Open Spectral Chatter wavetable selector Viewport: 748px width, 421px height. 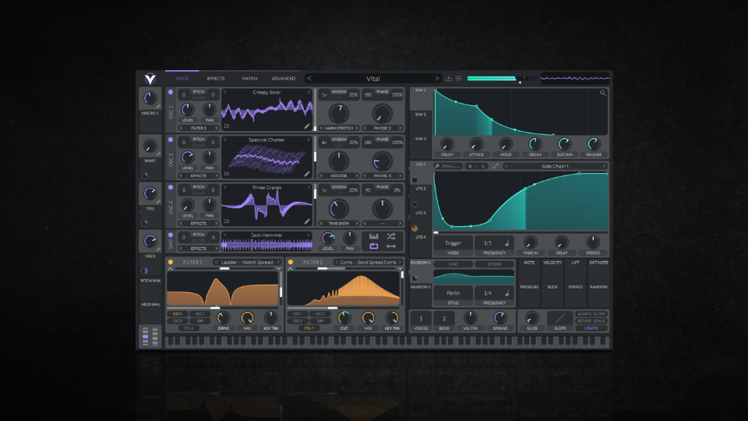point(266,140)
